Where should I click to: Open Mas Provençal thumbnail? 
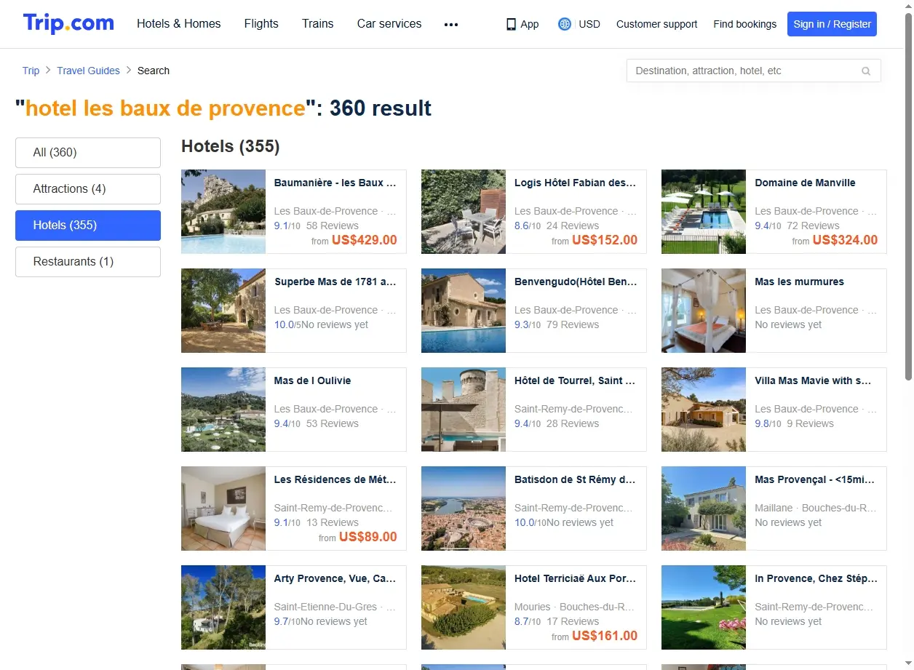[x=704, y=509]
